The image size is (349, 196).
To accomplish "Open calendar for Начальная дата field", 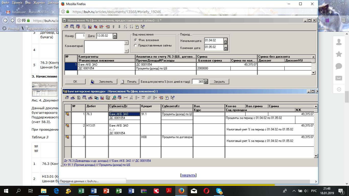I will coord(225,41).
